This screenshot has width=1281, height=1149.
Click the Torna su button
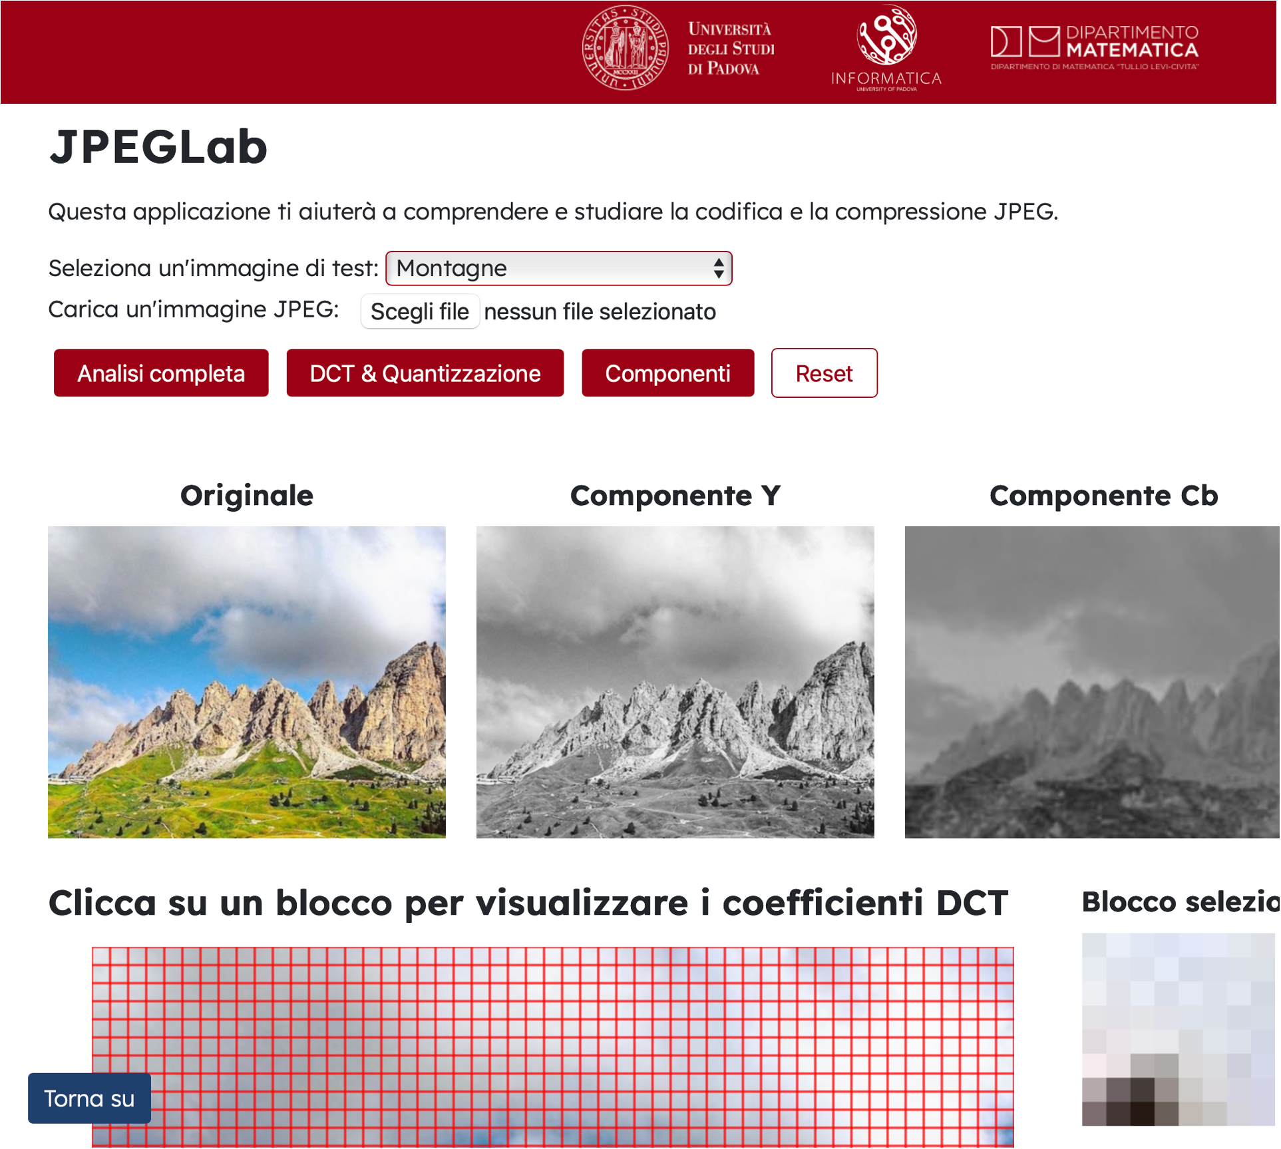point(89,1098)
